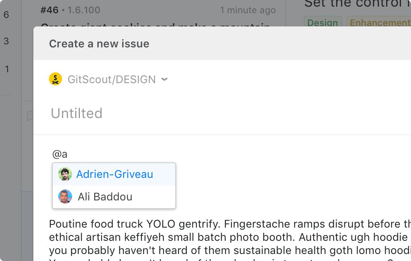Screen dimensions: 411x261
Task: Select the Design label tag
Action: click(x=323, y=23)
